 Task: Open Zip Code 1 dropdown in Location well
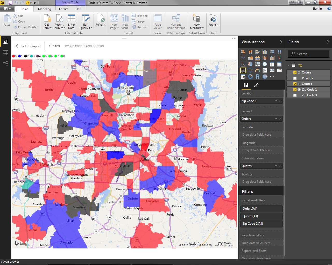[276, 101]
